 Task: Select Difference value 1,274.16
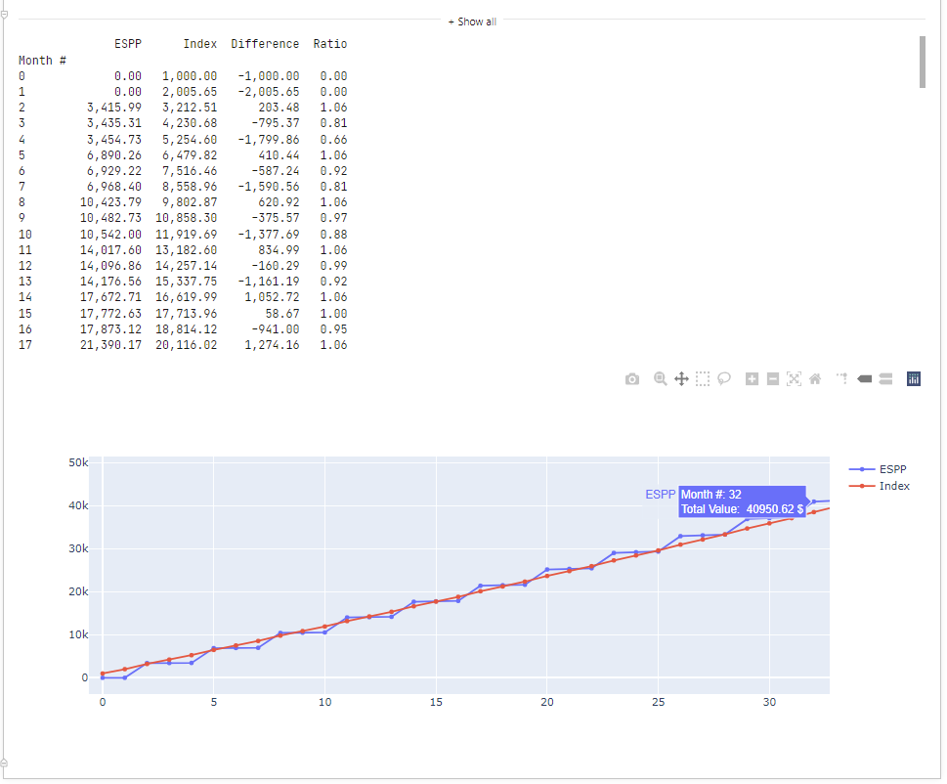(x=272, y=345)
